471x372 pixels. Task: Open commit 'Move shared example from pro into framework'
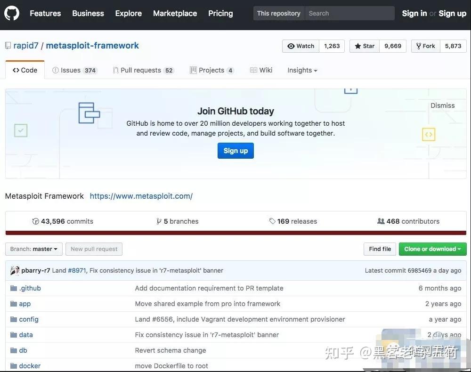(x=208, y=304)
